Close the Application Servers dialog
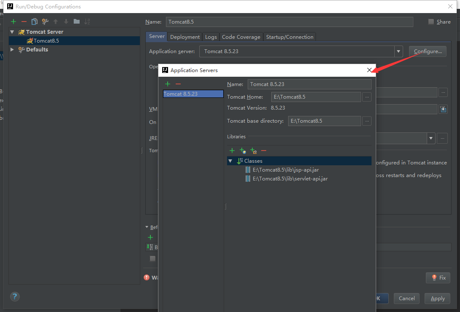This screenshot has height=312, width=460. 369,70
